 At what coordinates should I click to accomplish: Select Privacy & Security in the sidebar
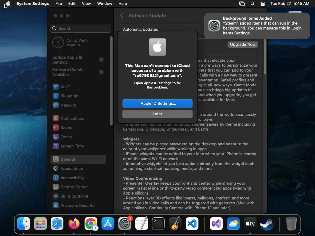(x=78, y=206)
